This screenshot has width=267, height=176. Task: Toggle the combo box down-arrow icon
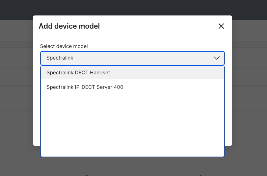(216, 58)
